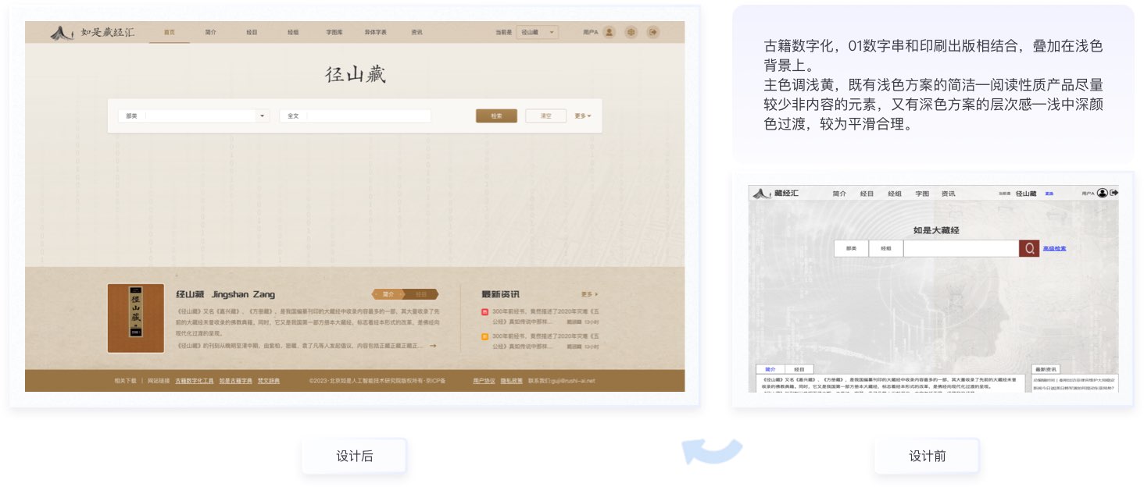The height and width of the screenshot is (487, 1144).
Task: Click the logout icon in the brown header
Action: 653,32
